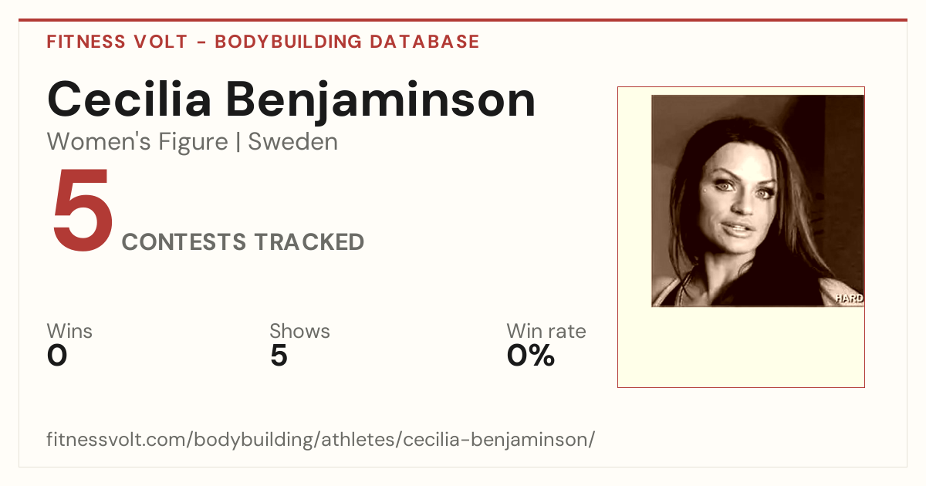926x486 pixels.
Task: Click the CONTESTS TRACKED label
Action: point(243,242)
